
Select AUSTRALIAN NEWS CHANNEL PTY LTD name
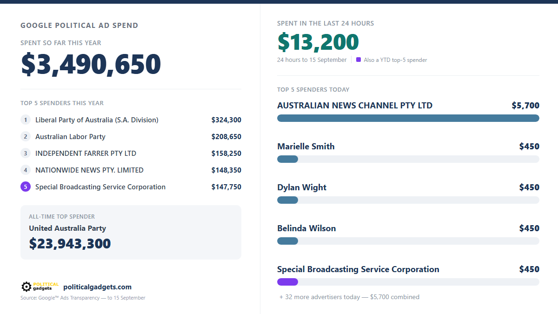coord(355,106)
